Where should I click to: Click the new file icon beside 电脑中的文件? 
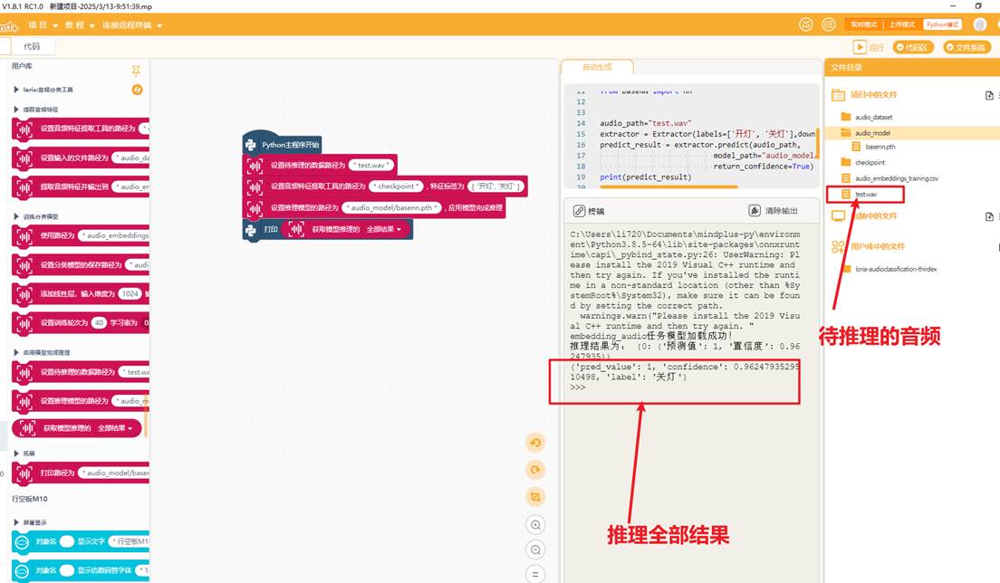click(989, 216)
